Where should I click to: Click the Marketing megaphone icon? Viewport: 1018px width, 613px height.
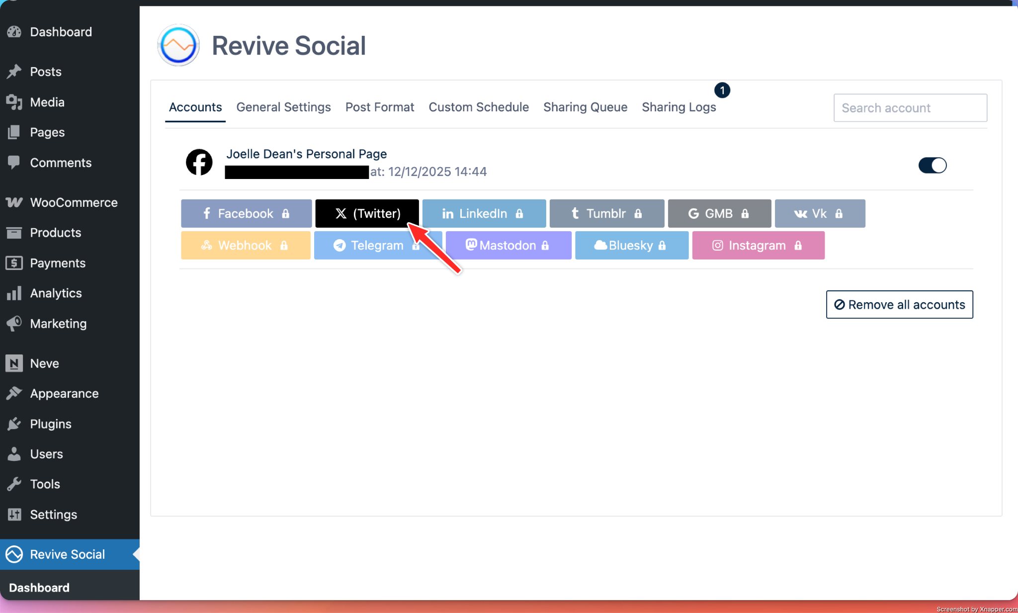pos(14,324)
